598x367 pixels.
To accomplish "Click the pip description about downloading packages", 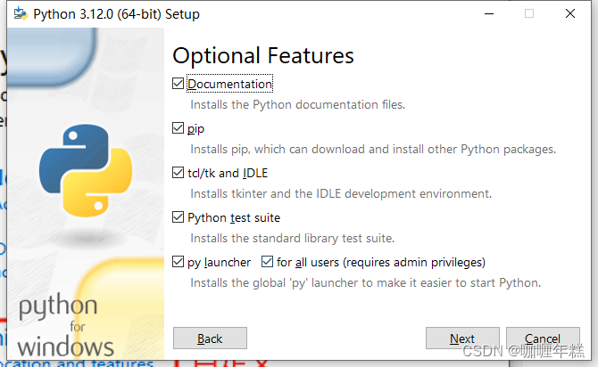I will coord(373,150).
